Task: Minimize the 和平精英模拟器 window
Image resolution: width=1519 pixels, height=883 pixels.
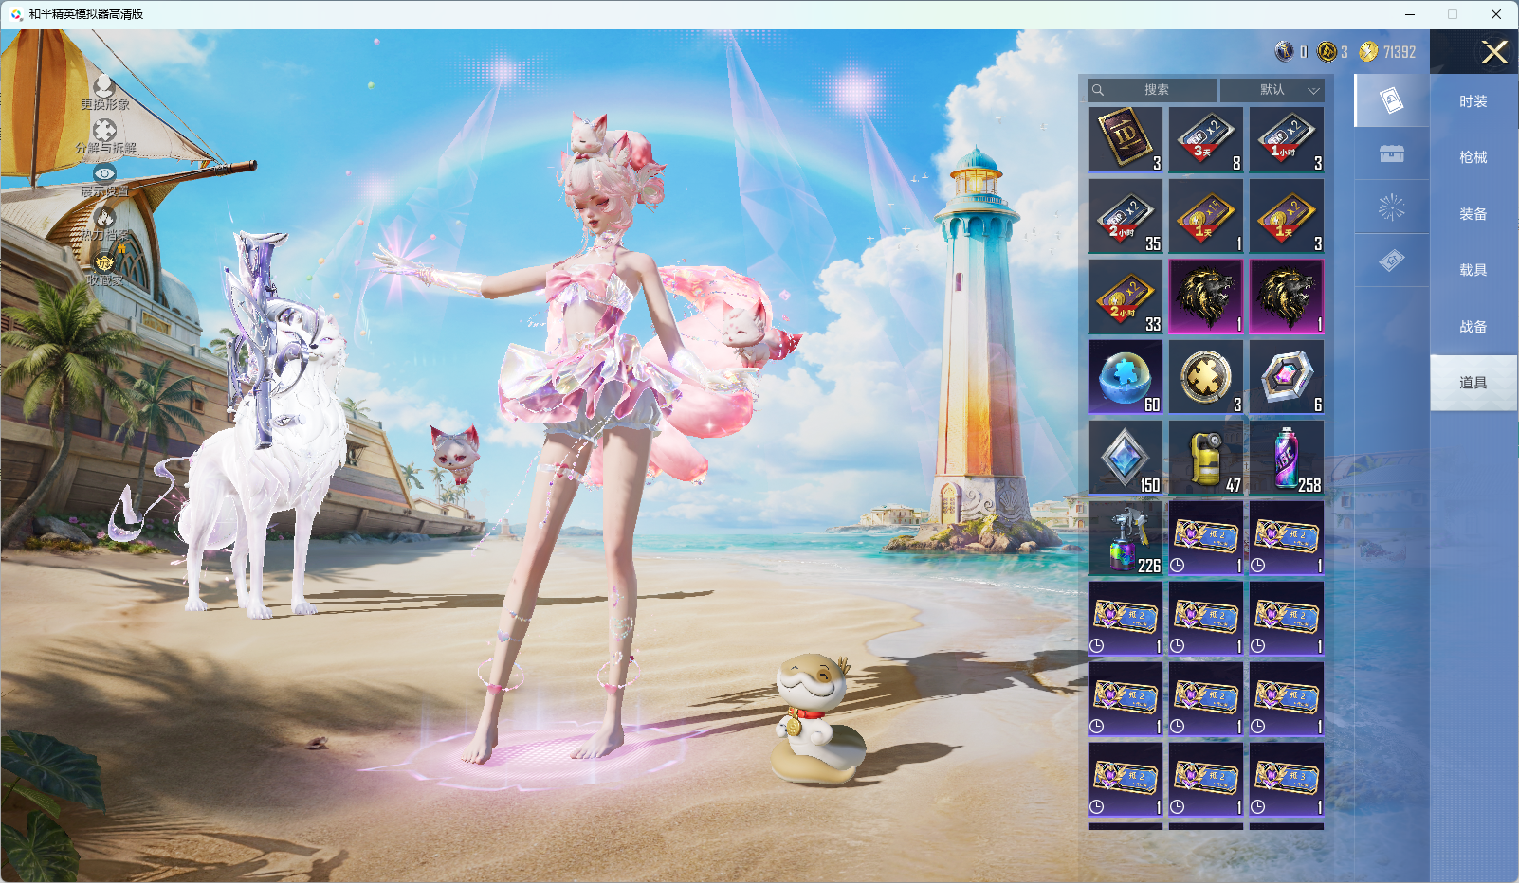Action: (1410, 14)
